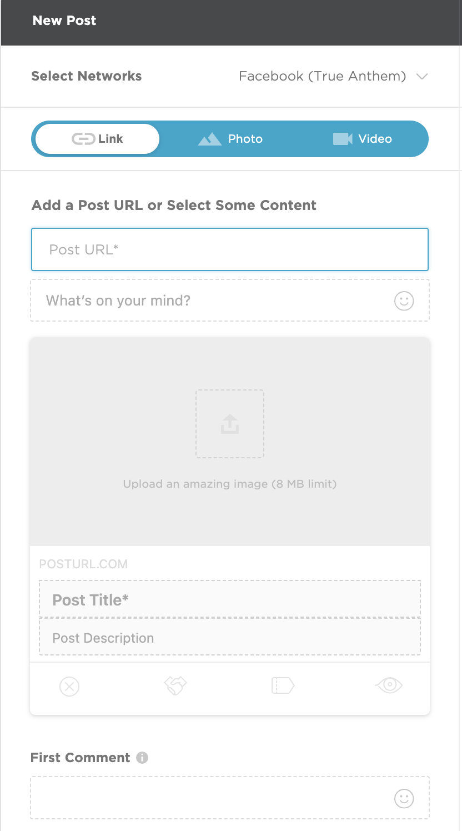Click the handshake branded content icon

175,685
